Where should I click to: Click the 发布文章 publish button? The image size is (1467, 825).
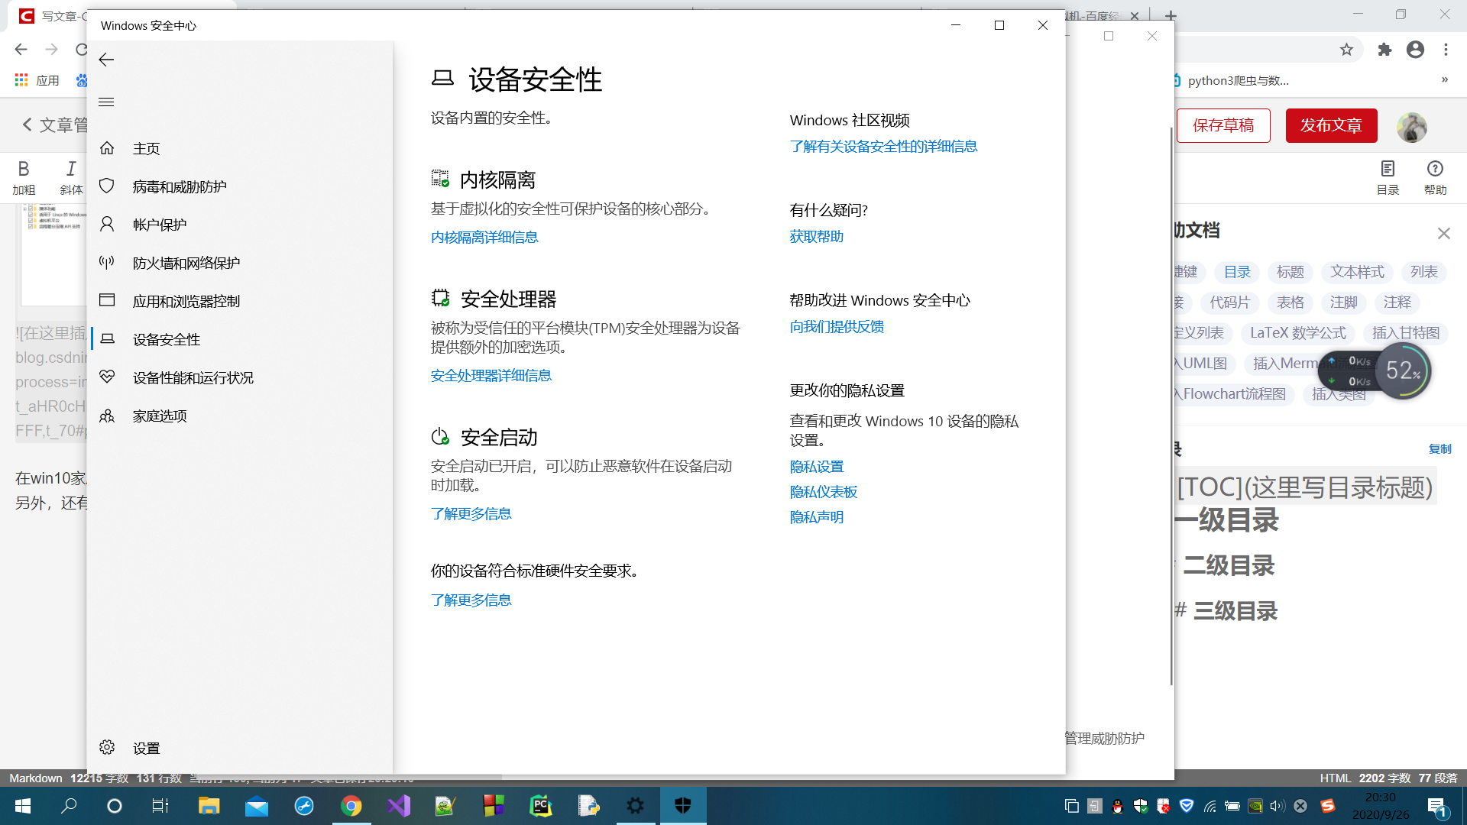pyautogui.click(x=1330, y=126)
